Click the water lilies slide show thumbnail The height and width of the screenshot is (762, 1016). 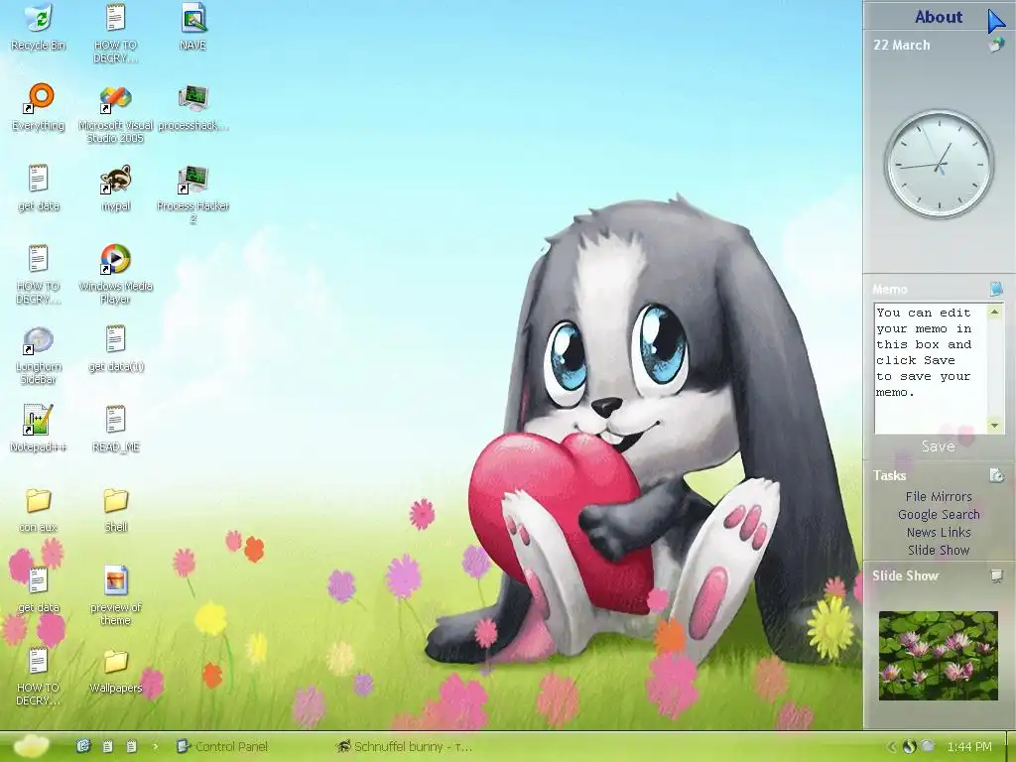point(939,655)
